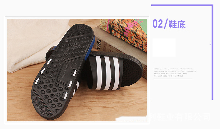Viewport: 220px width, 129px height.
Task: Click the 02/鞋底 section heading
Action: [x=169, y=24]
